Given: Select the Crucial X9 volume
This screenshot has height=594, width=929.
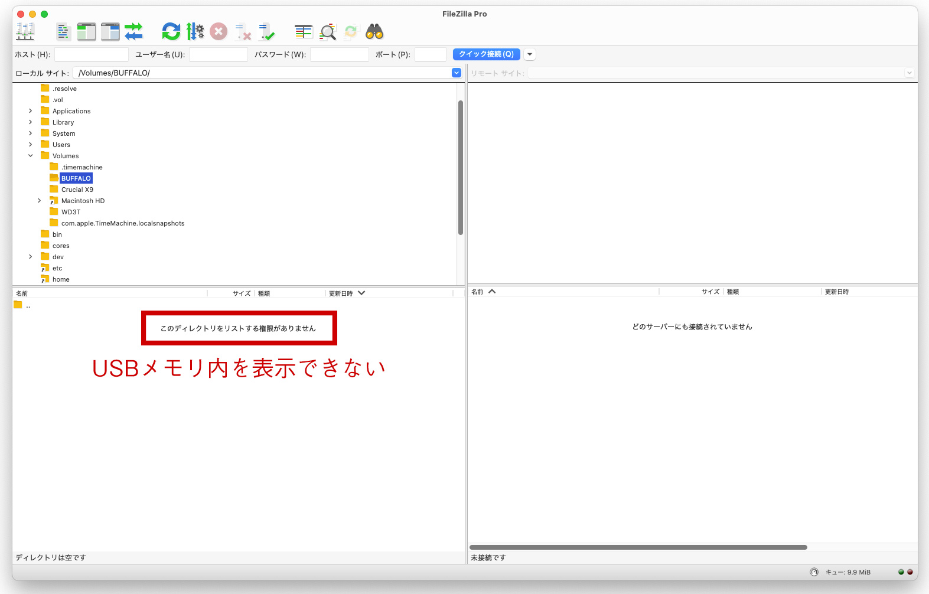Looking at the screenshot, I should (77, 190).
